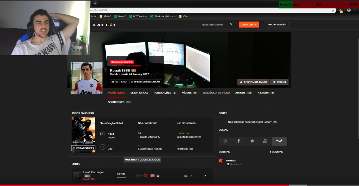Open the Nexus2 bookmark
This screenshot has width=359, height=186.
point(120,16)
